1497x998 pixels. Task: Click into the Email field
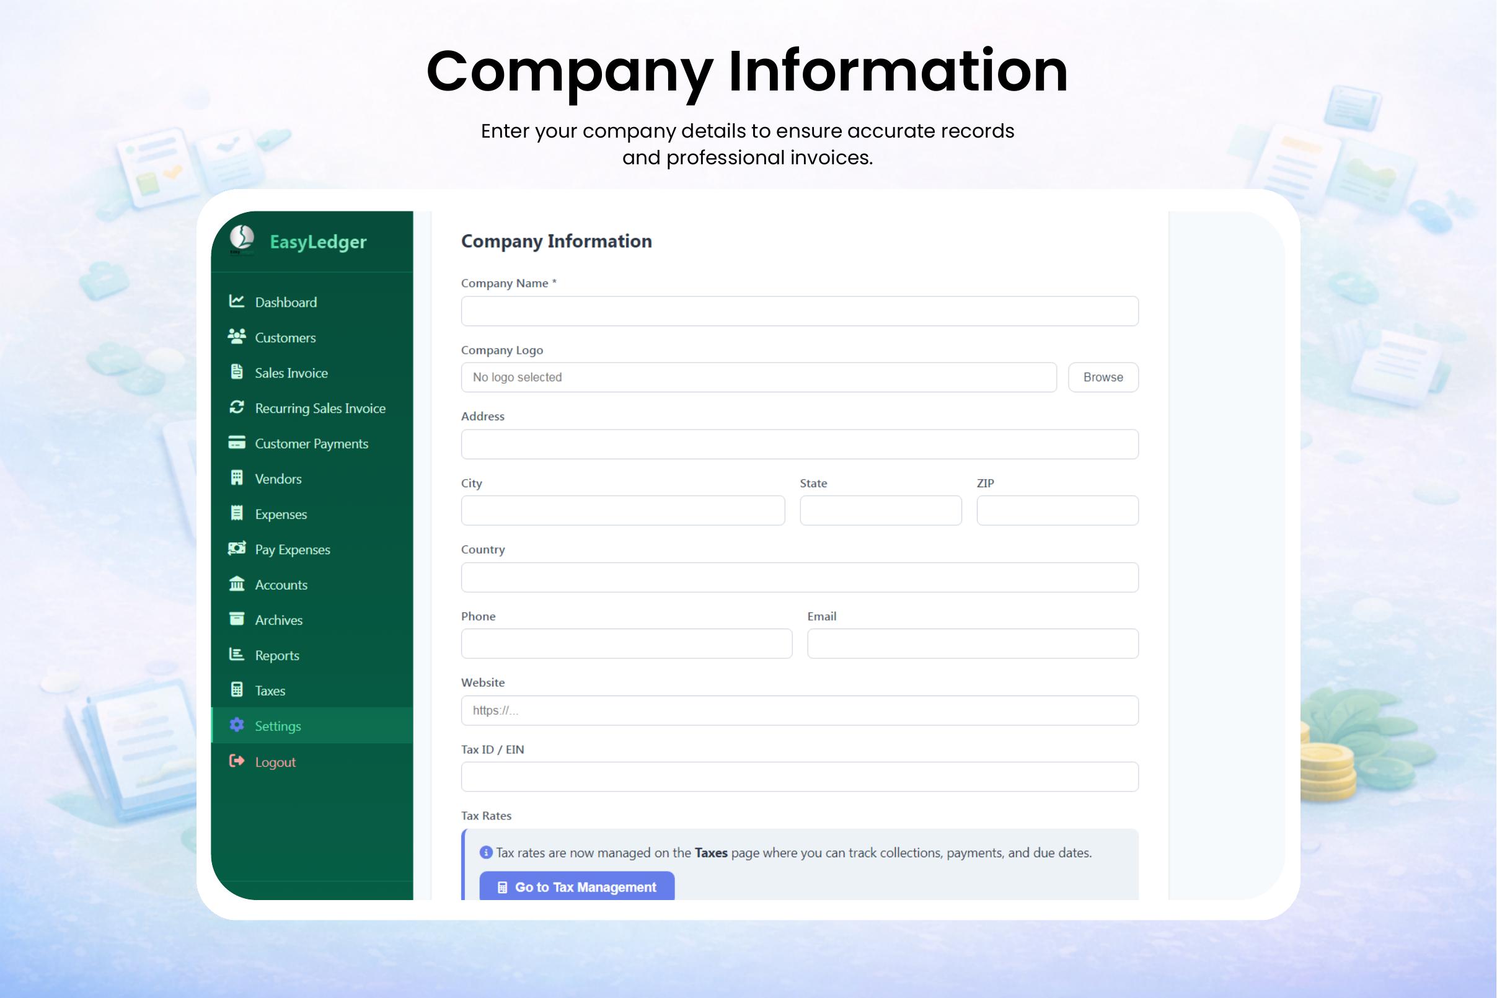pyautogui.click(x=973, y=643)
